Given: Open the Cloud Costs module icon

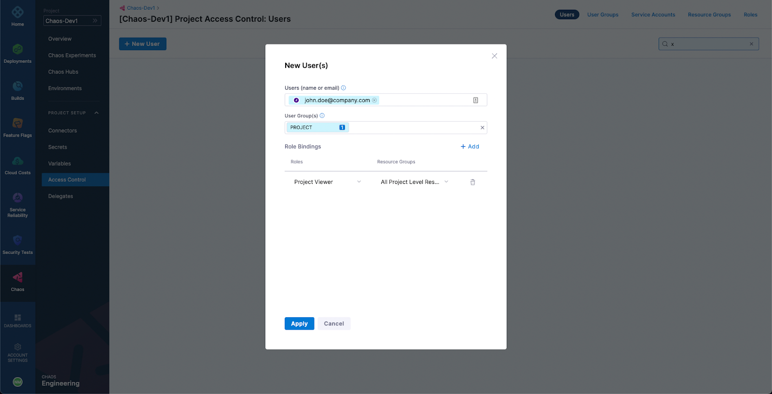Looking at the screenshot, I should [x=17, y=161].
